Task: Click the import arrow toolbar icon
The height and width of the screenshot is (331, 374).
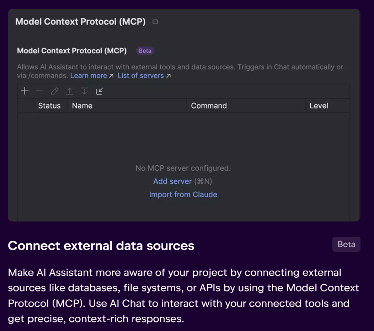Action: click(x=99, y=91)
